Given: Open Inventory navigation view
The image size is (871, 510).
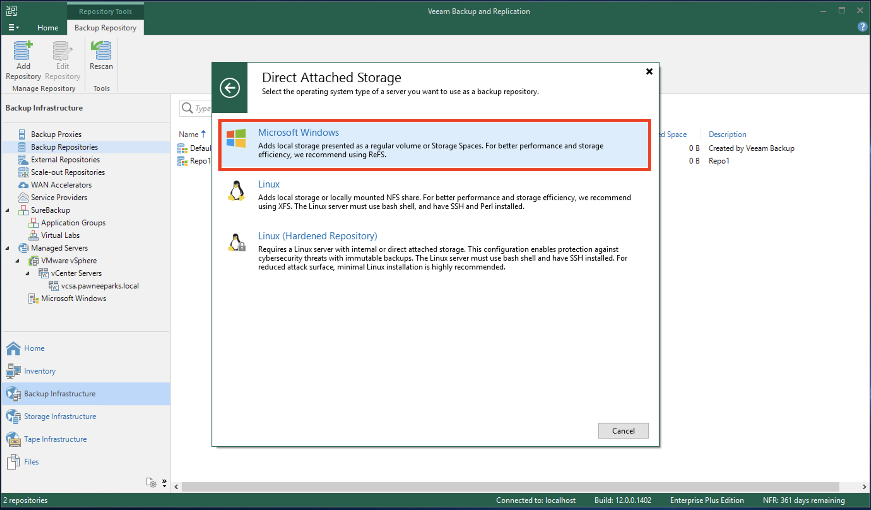Looking at the screenshot, I should click(86, 371).
